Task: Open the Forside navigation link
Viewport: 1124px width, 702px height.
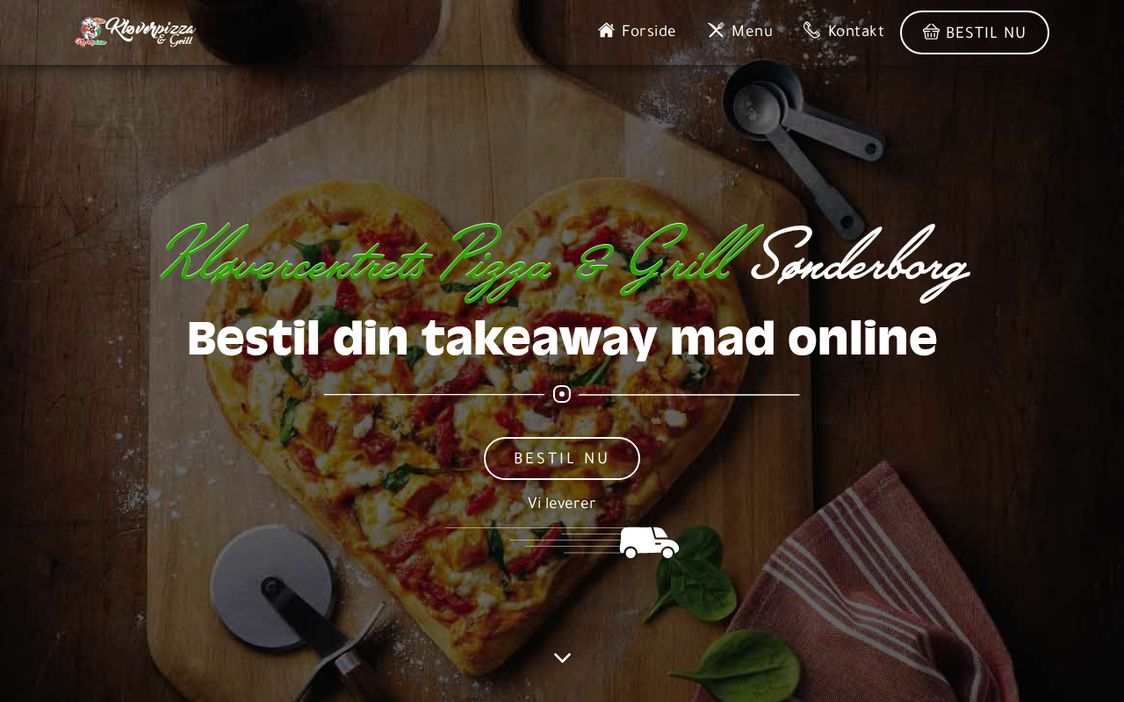Action: (638, 31)
